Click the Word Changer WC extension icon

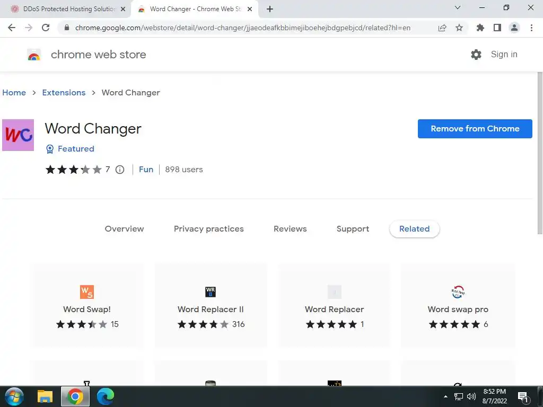[18, 135]
